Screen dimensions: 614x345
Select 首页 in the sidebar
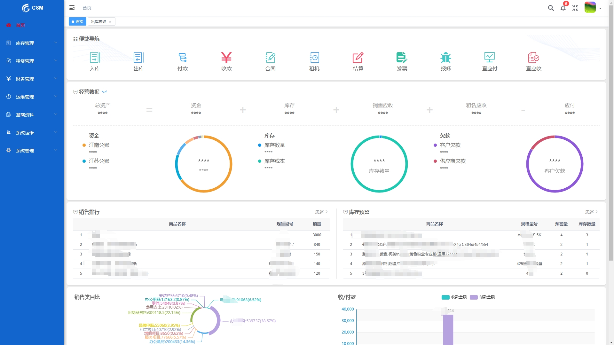32,25
